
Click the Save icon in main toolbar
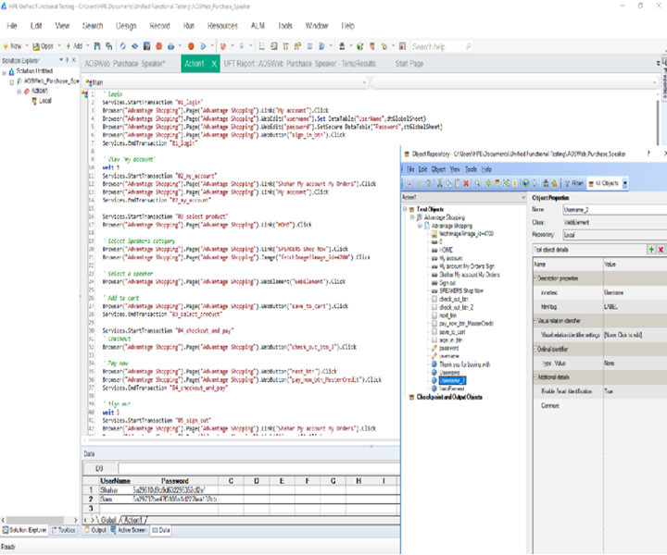pos(97,46)
